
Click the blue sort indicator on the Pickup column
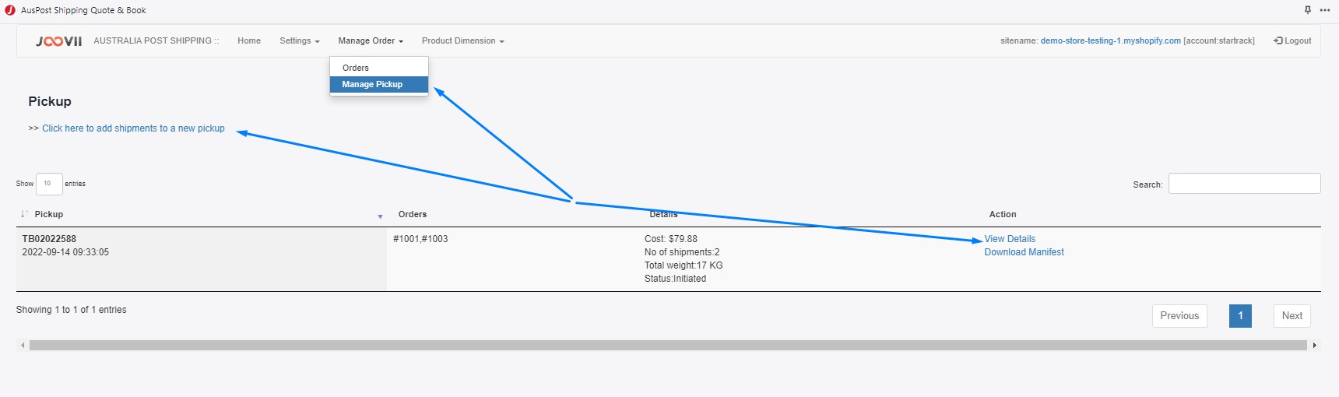380,216
